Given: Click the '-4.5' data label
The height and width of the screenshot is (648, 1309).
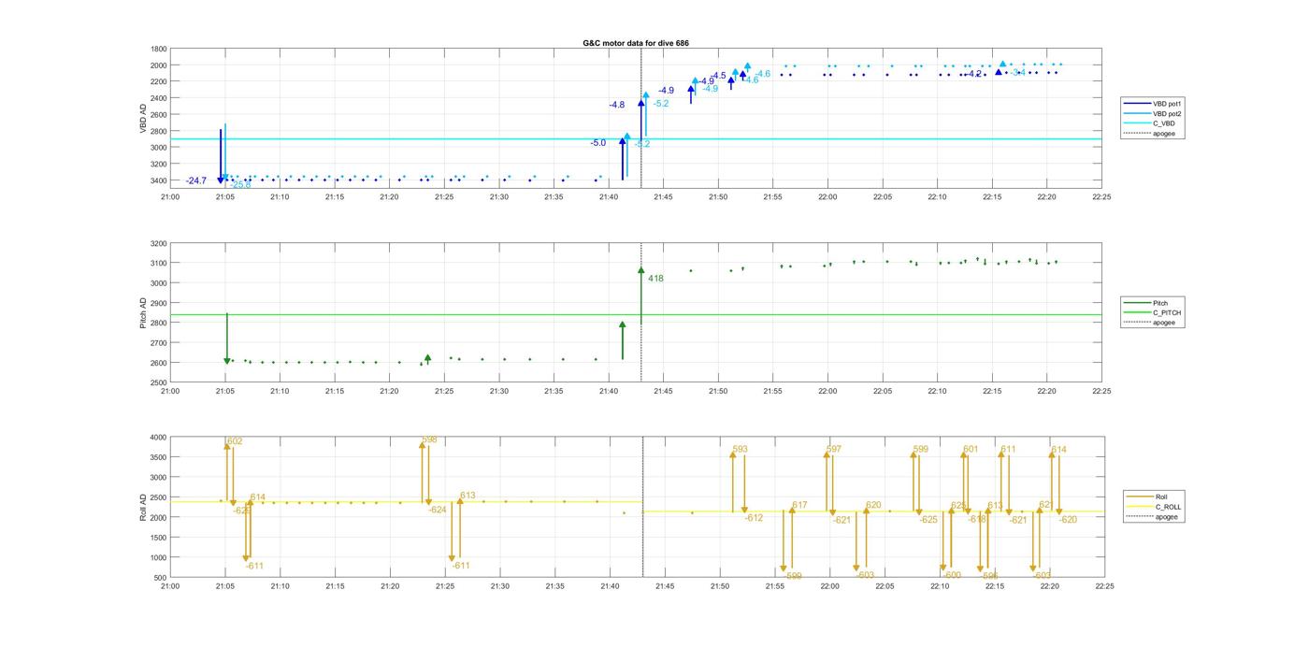Looking at the screenshot, I should pos(718,76).
